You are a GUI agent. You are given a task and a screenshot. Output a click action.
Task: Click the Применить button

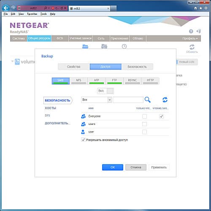click(x=159, y=167)
